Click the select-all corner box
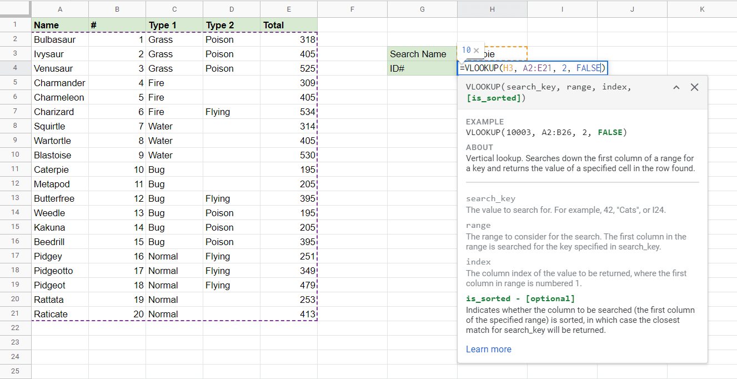Image resolution: width=737 pixels, height=379 pixels. (15, 9)
